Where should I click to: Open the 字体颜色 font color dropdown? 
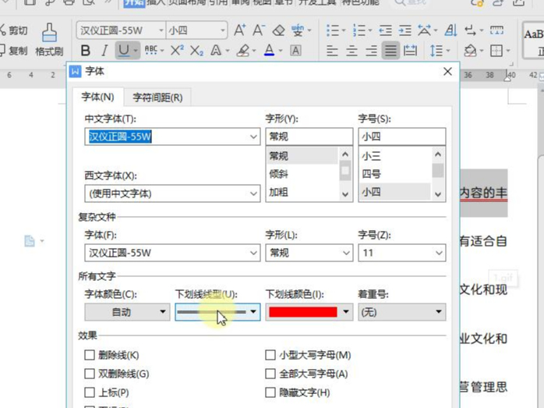[x=127, y=312]
